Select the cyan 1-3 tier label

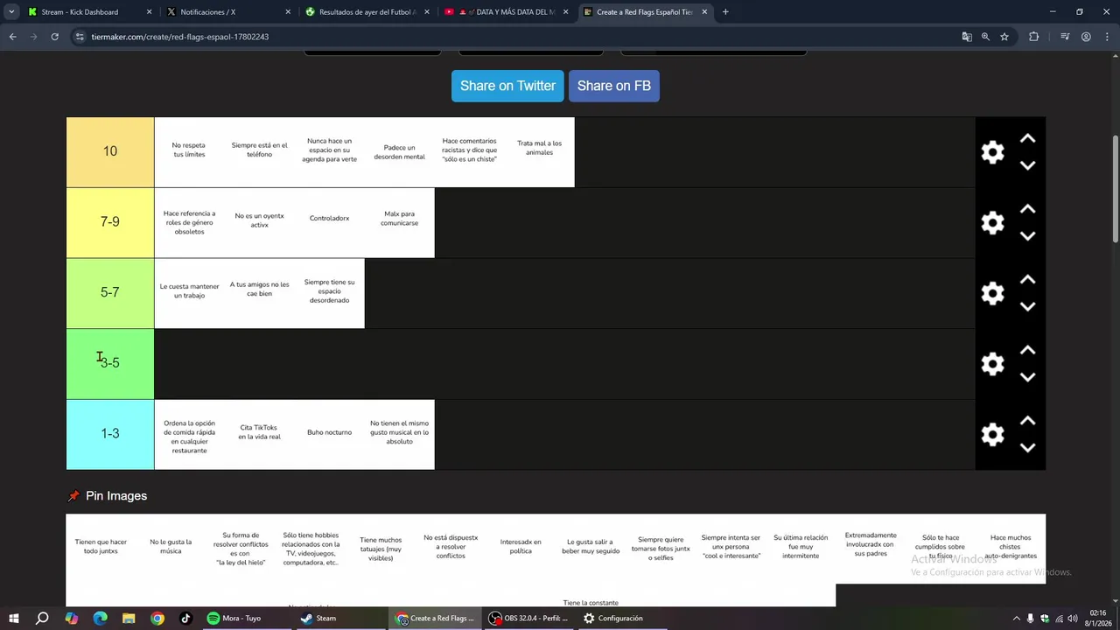pyautogui.click(x=110, y=434)
